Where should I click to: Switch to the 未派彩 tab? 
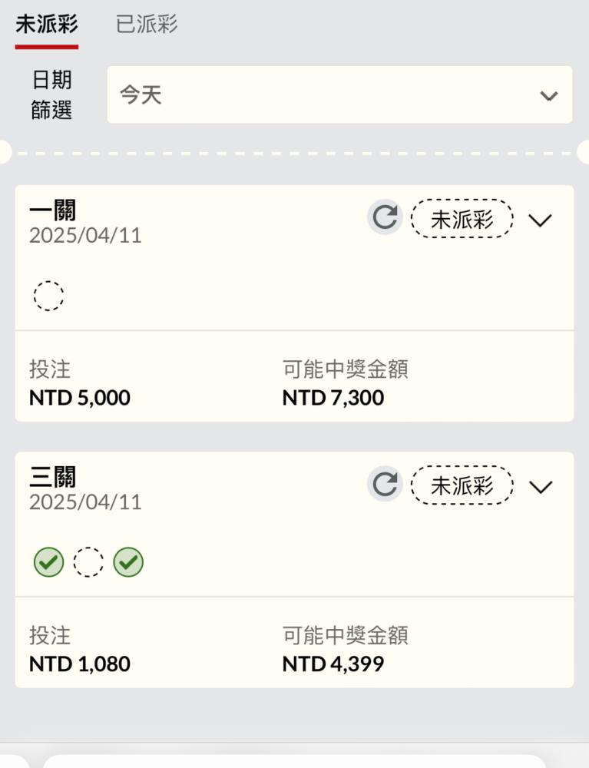(x=47, y=25)
